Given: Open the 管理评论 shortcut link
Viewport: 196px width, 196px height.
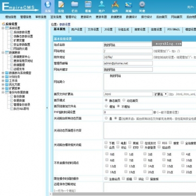Looking at the screenshot, I should 71,17.
